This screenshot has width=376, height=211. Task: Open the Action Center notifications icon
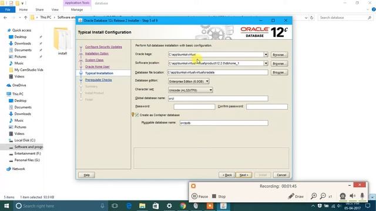tap(368, 206)
